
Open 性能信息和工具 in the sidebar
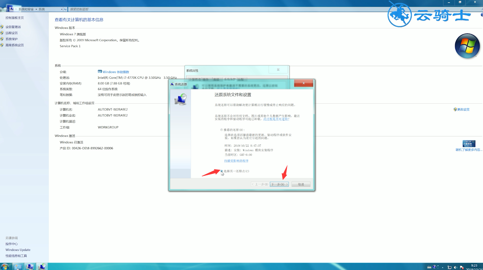(x=16, y=256)
